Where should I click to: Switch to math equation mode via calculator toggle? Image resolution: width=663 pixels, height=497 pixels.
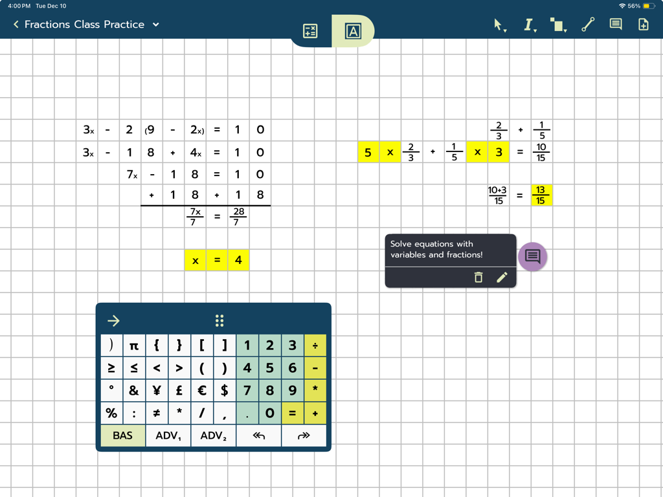click(309, 30)
